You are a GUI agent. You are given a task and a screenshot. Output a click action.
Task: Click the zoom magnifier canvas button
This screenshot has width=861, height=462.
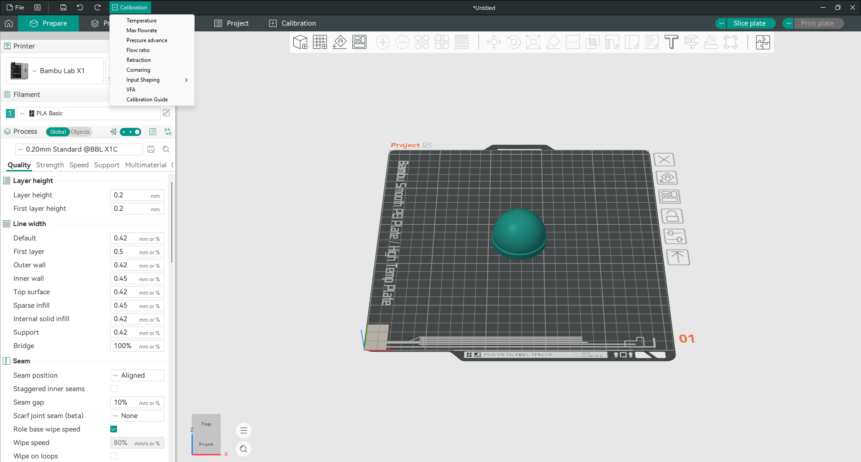(x=244, y=449)
